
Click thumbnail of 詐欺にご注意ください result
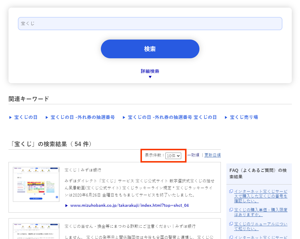tap(36, 231)
